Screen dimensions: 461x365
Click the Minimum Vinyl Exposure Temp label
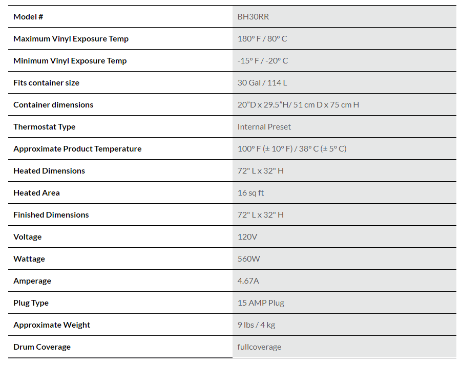[70, 61]
